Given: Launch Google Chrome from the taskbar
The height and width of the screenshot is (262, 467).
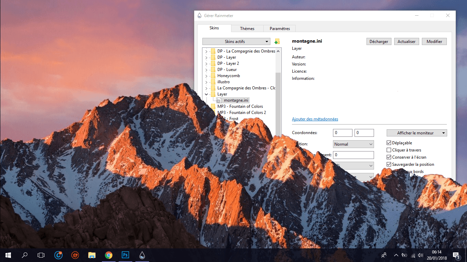Looking at the screenshot, I should (x=109, y=255).
